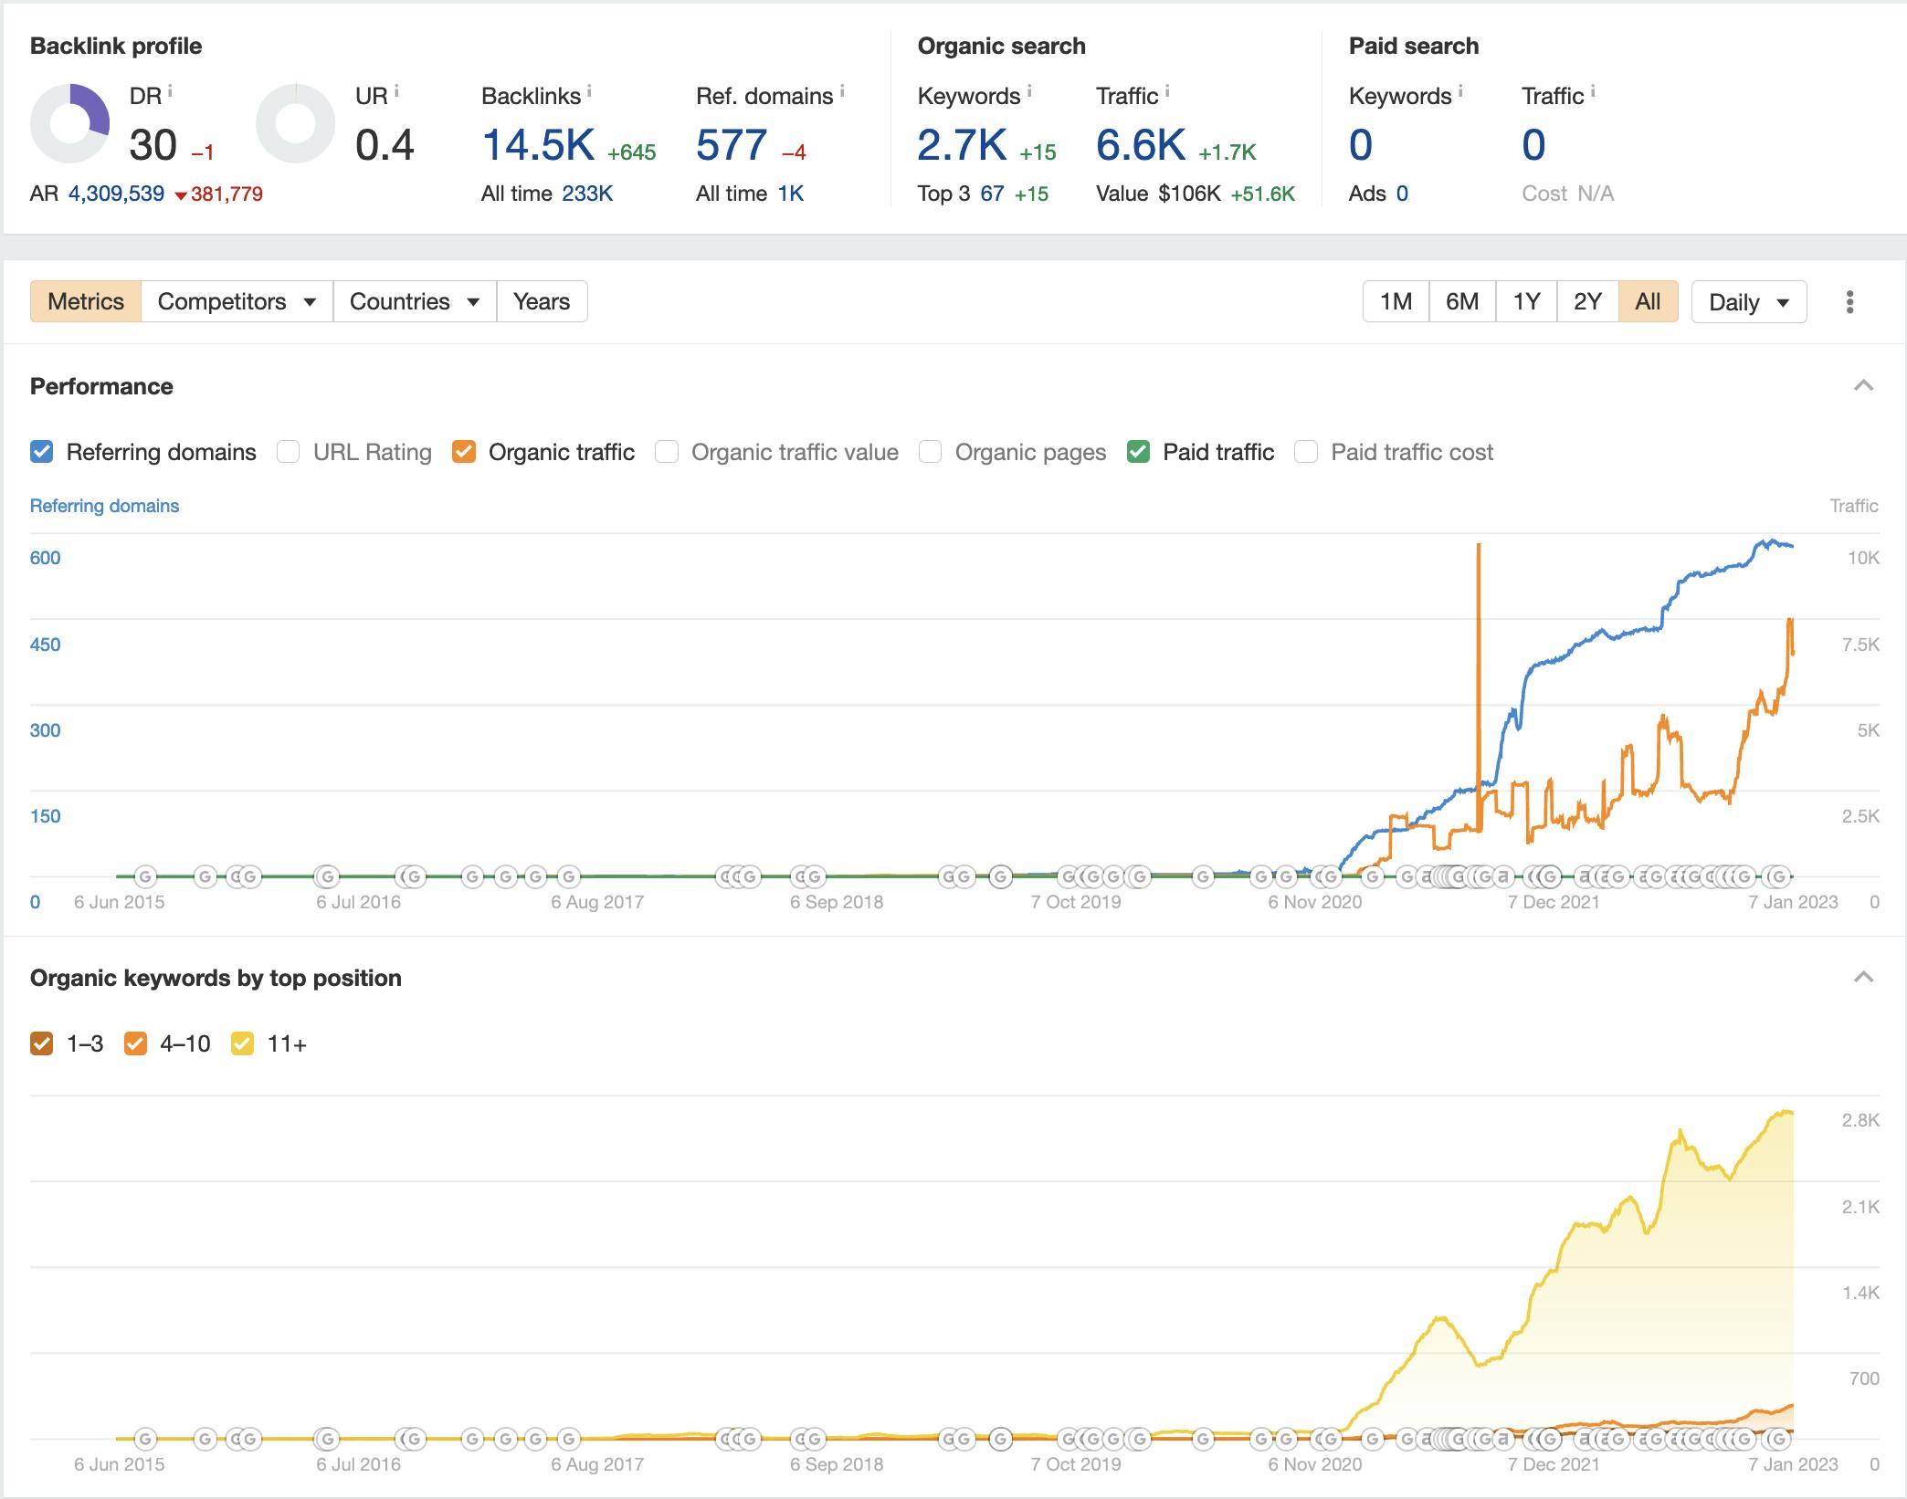Viewport: 1907px width, 1499px height.
Task: Click the DR info icon
Action: (170, 90)
